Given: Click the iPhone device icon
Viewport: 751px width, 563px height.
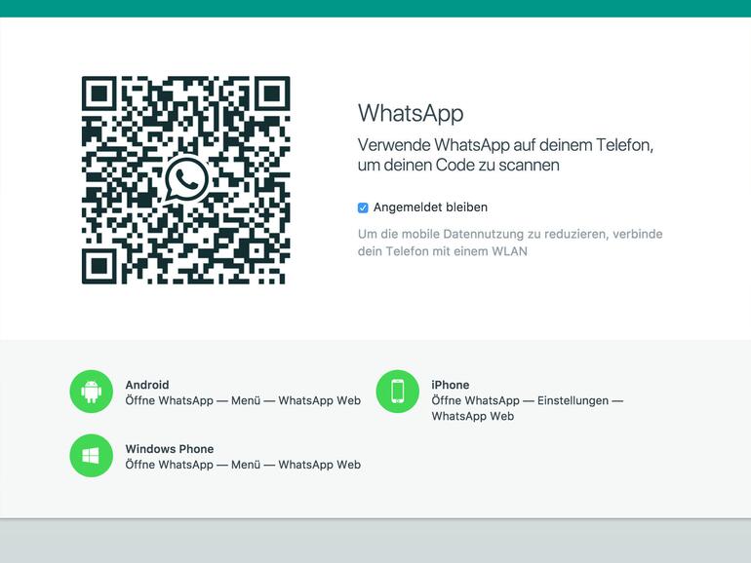Looking at the screenshot, I should click(397, 392).
